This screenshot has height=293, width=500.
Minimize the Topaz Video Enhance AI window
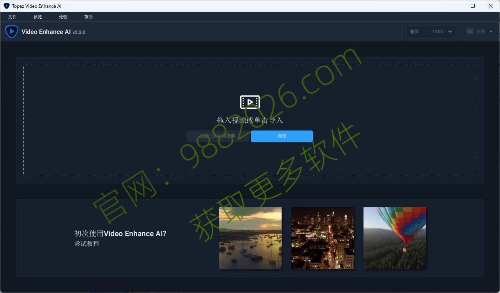pos(454,6)
